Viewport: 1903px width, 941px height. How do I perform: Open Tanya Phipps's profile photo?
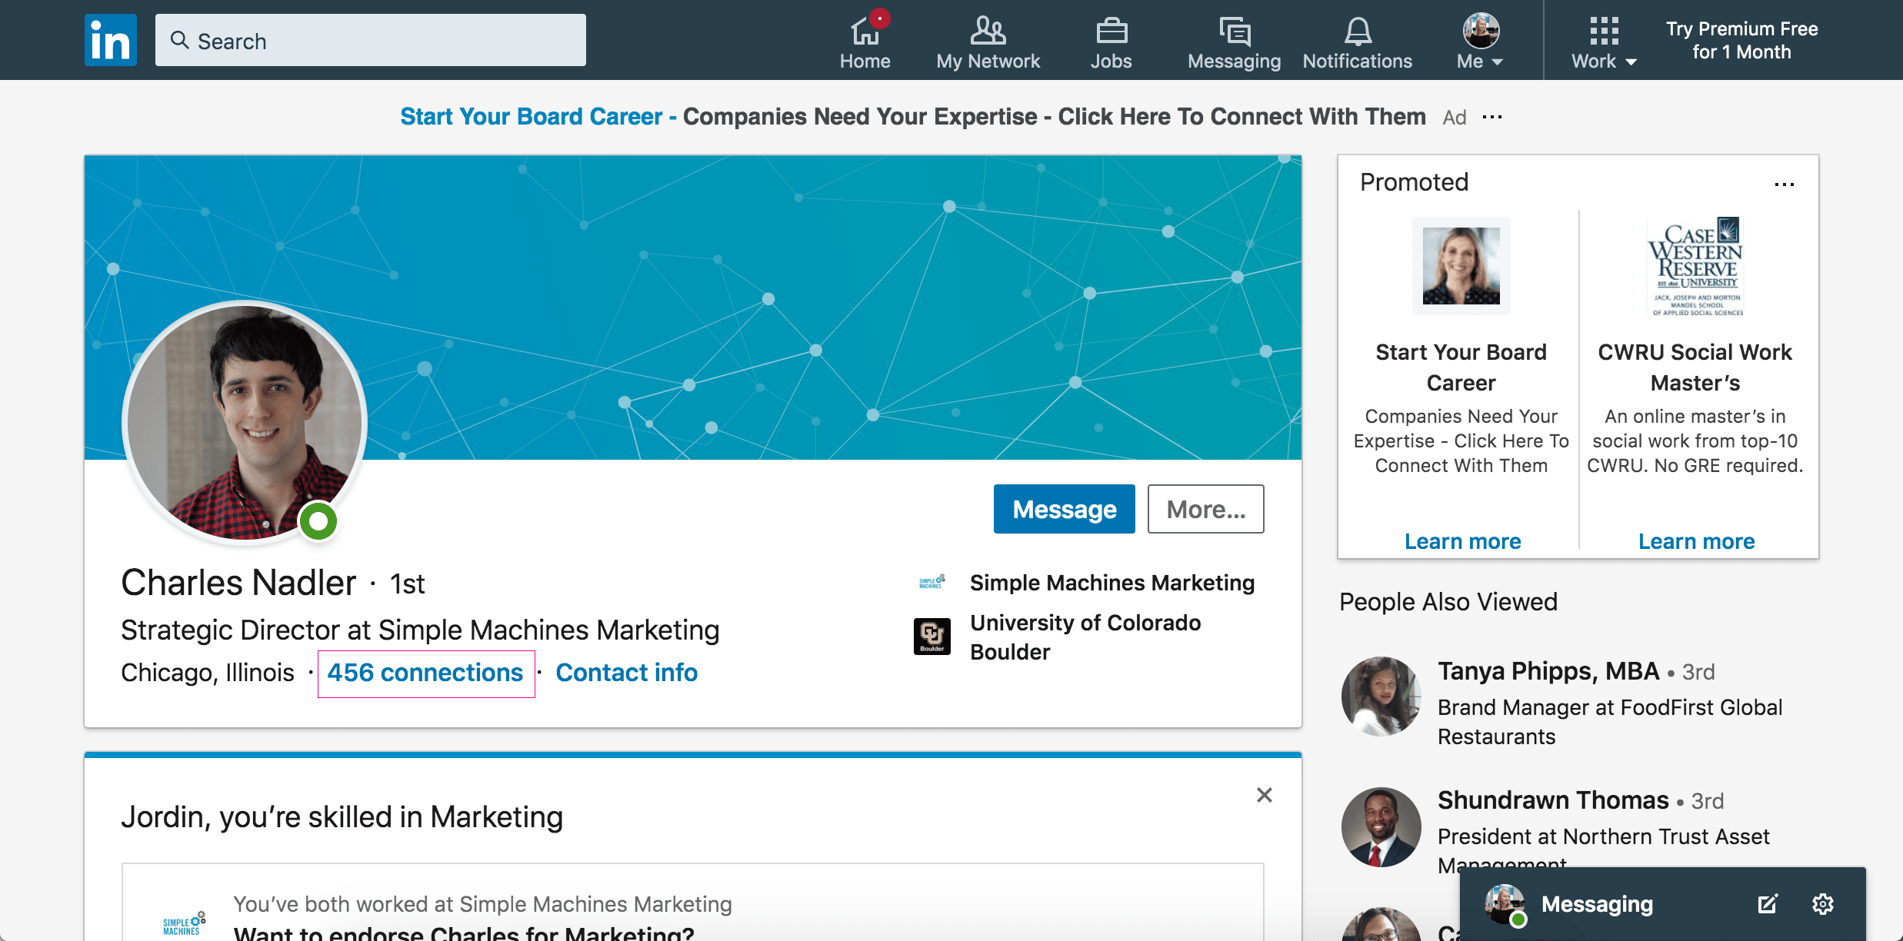click(x=1381, y=697)
